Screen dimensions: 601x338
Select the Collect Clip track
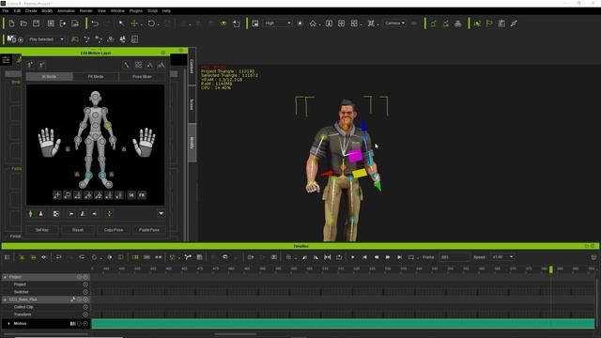coord(23,307)
